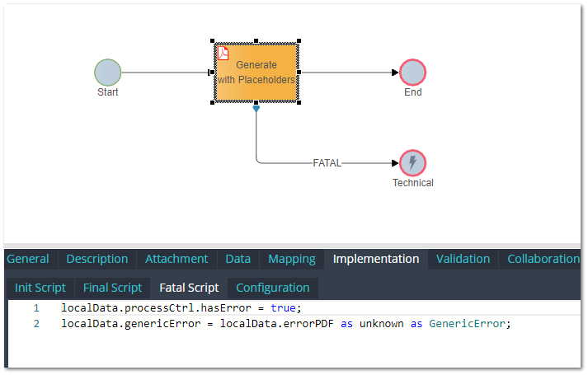Click the Start label under the circle

pos(108,92)
